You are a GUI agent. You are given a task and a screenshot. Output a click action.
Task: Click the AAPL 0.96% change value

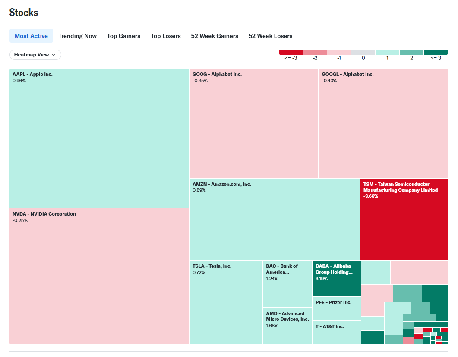[19, 81]
